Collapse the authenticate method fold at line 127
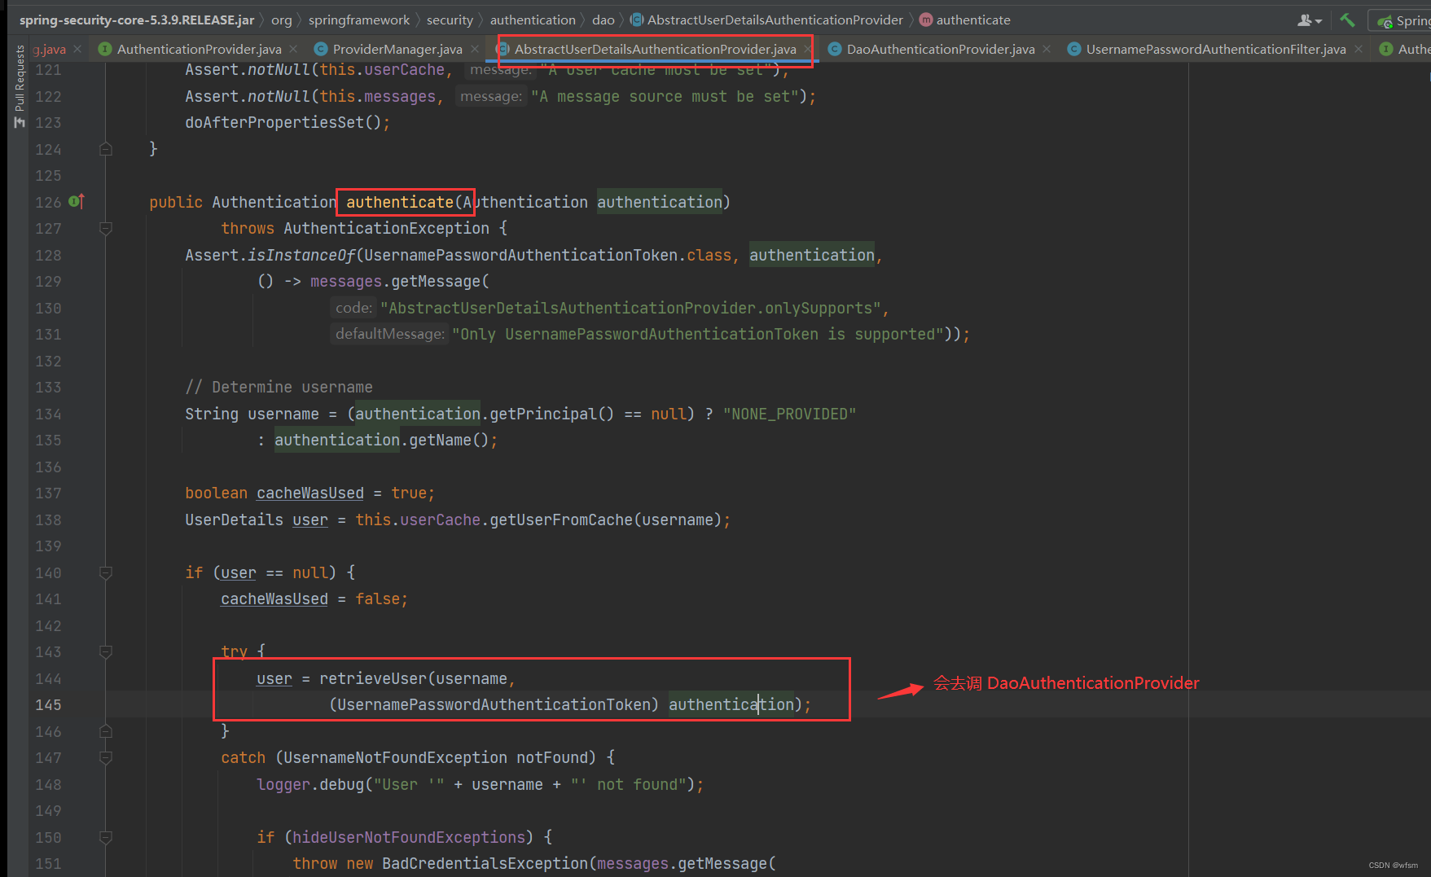 106,229
